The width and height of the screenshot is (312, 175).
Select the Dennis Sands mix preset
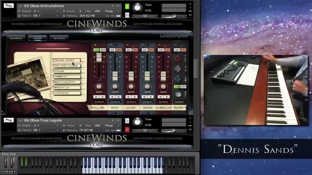click(67, 60)
